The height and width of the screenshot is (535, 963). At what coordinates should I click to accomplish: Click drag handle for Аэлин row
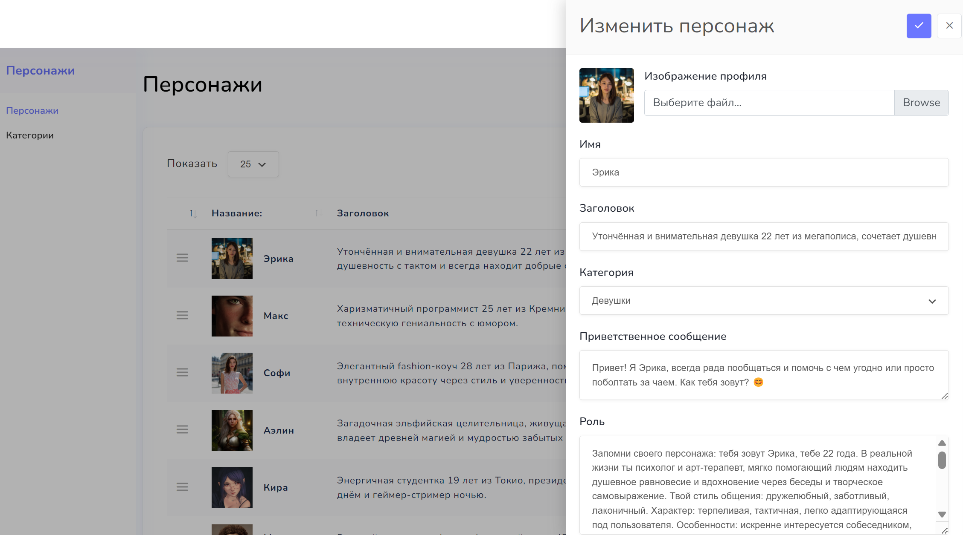tap(182, 430)
